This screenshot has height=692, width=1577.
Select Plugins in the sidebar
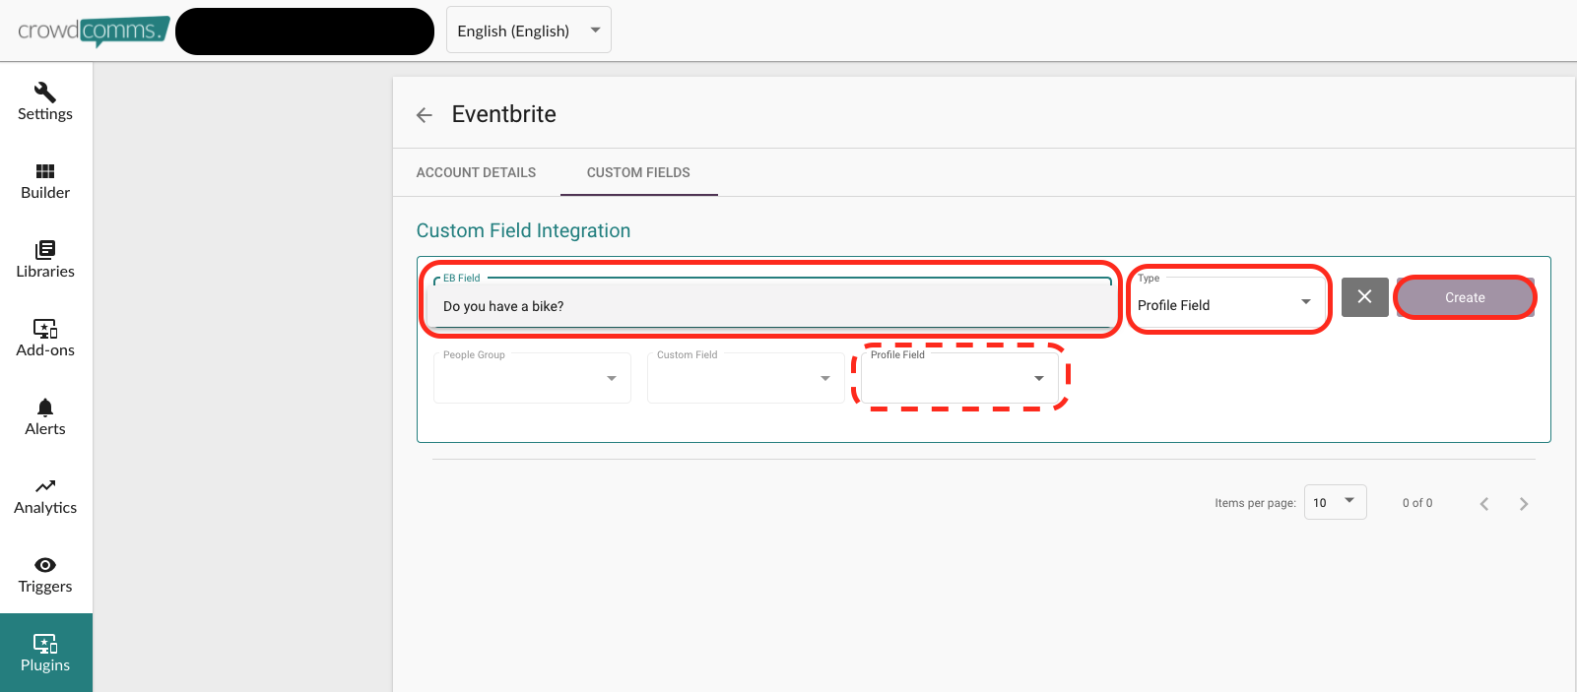pyautogui.click(x=45, y=653)
